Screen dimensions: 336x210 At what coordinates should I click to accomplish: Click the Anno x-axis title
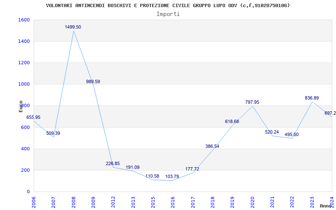tap(326, 206)
